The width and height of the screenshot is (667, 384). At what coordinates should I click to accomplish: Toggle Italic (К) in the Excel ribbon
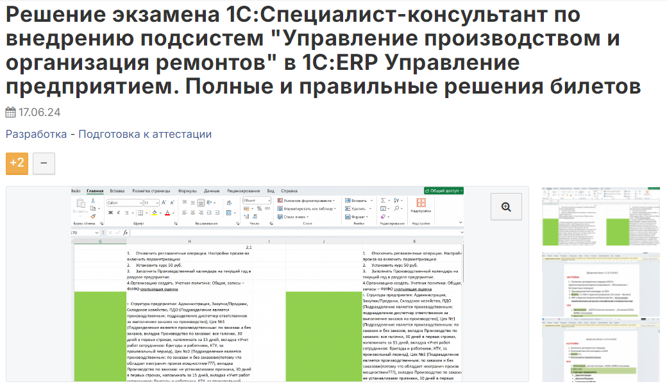click(x=119, y=212)
